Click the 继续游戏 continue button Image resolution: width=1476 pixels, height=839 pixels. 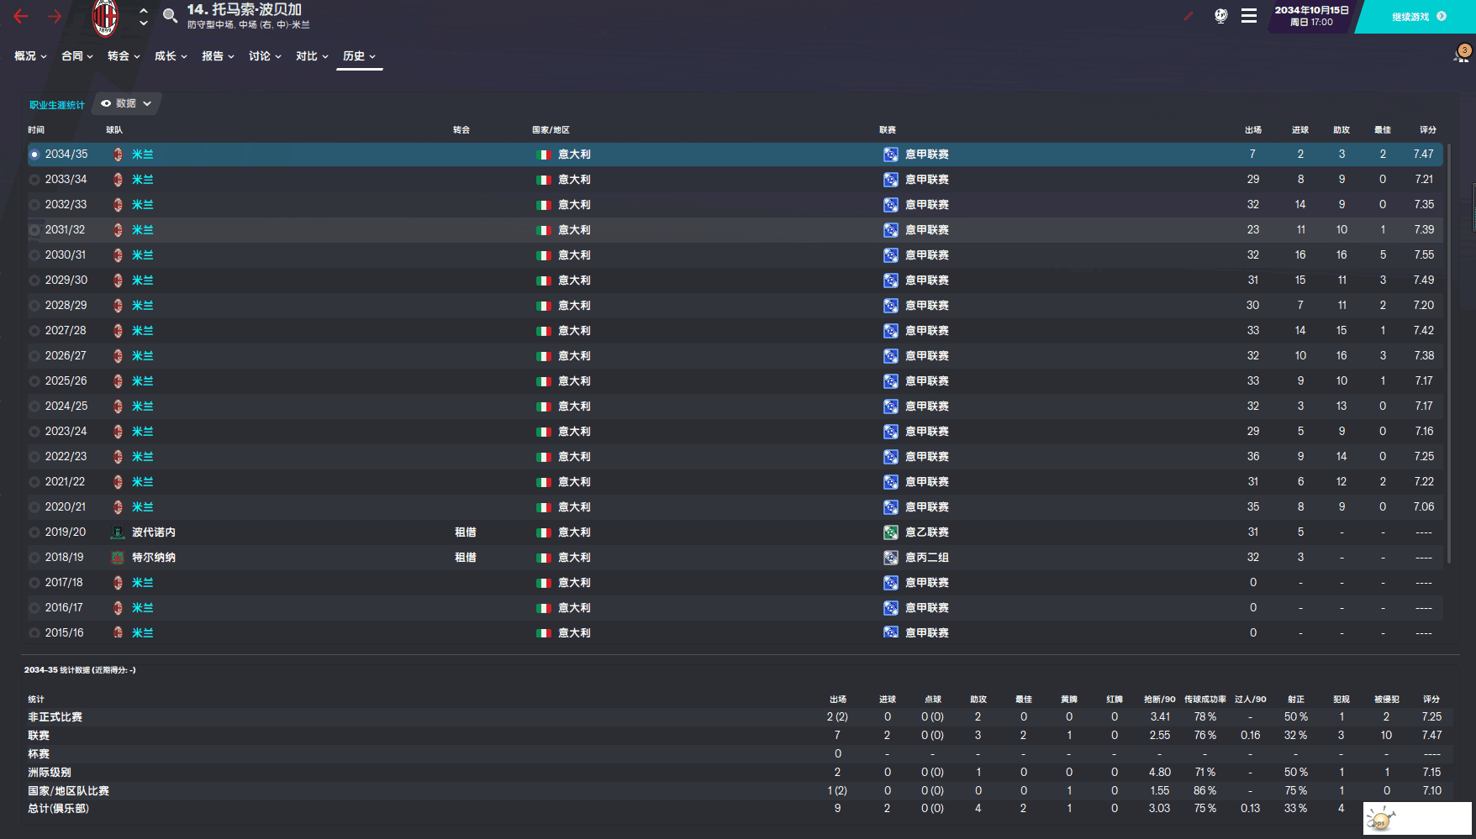click(x=1418, y=17)
